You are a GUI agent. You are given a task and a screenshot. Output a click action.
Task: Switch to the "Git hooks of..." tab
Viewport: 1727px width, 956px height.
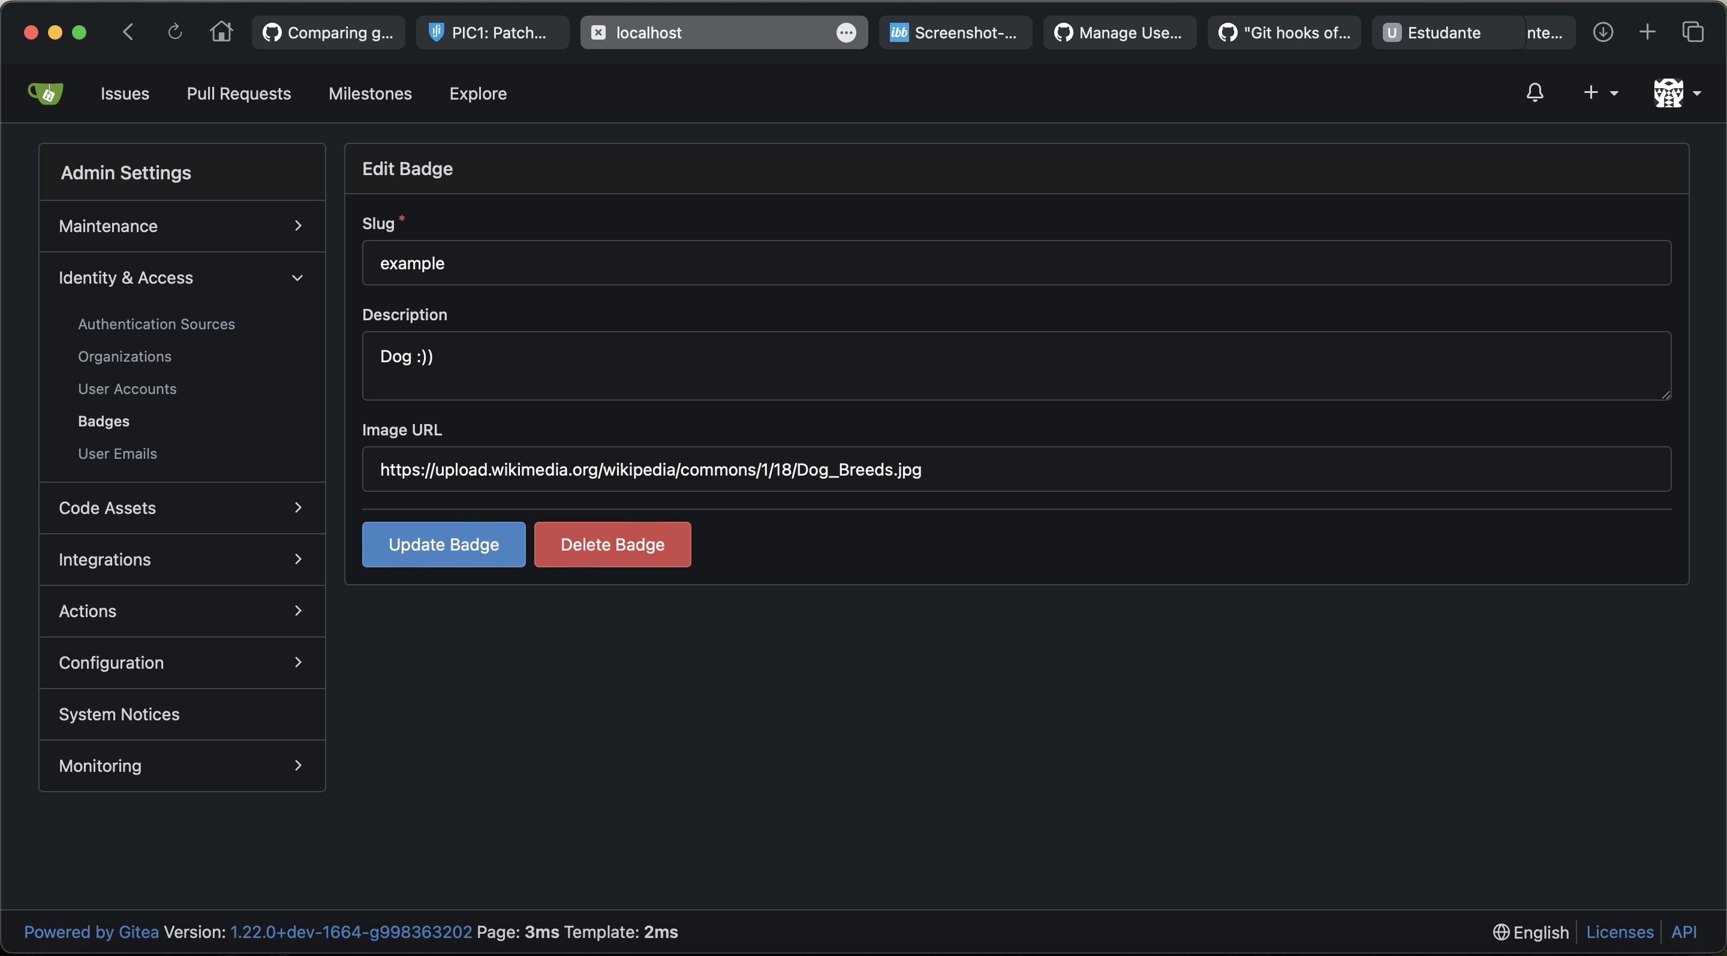point(1284,32)
